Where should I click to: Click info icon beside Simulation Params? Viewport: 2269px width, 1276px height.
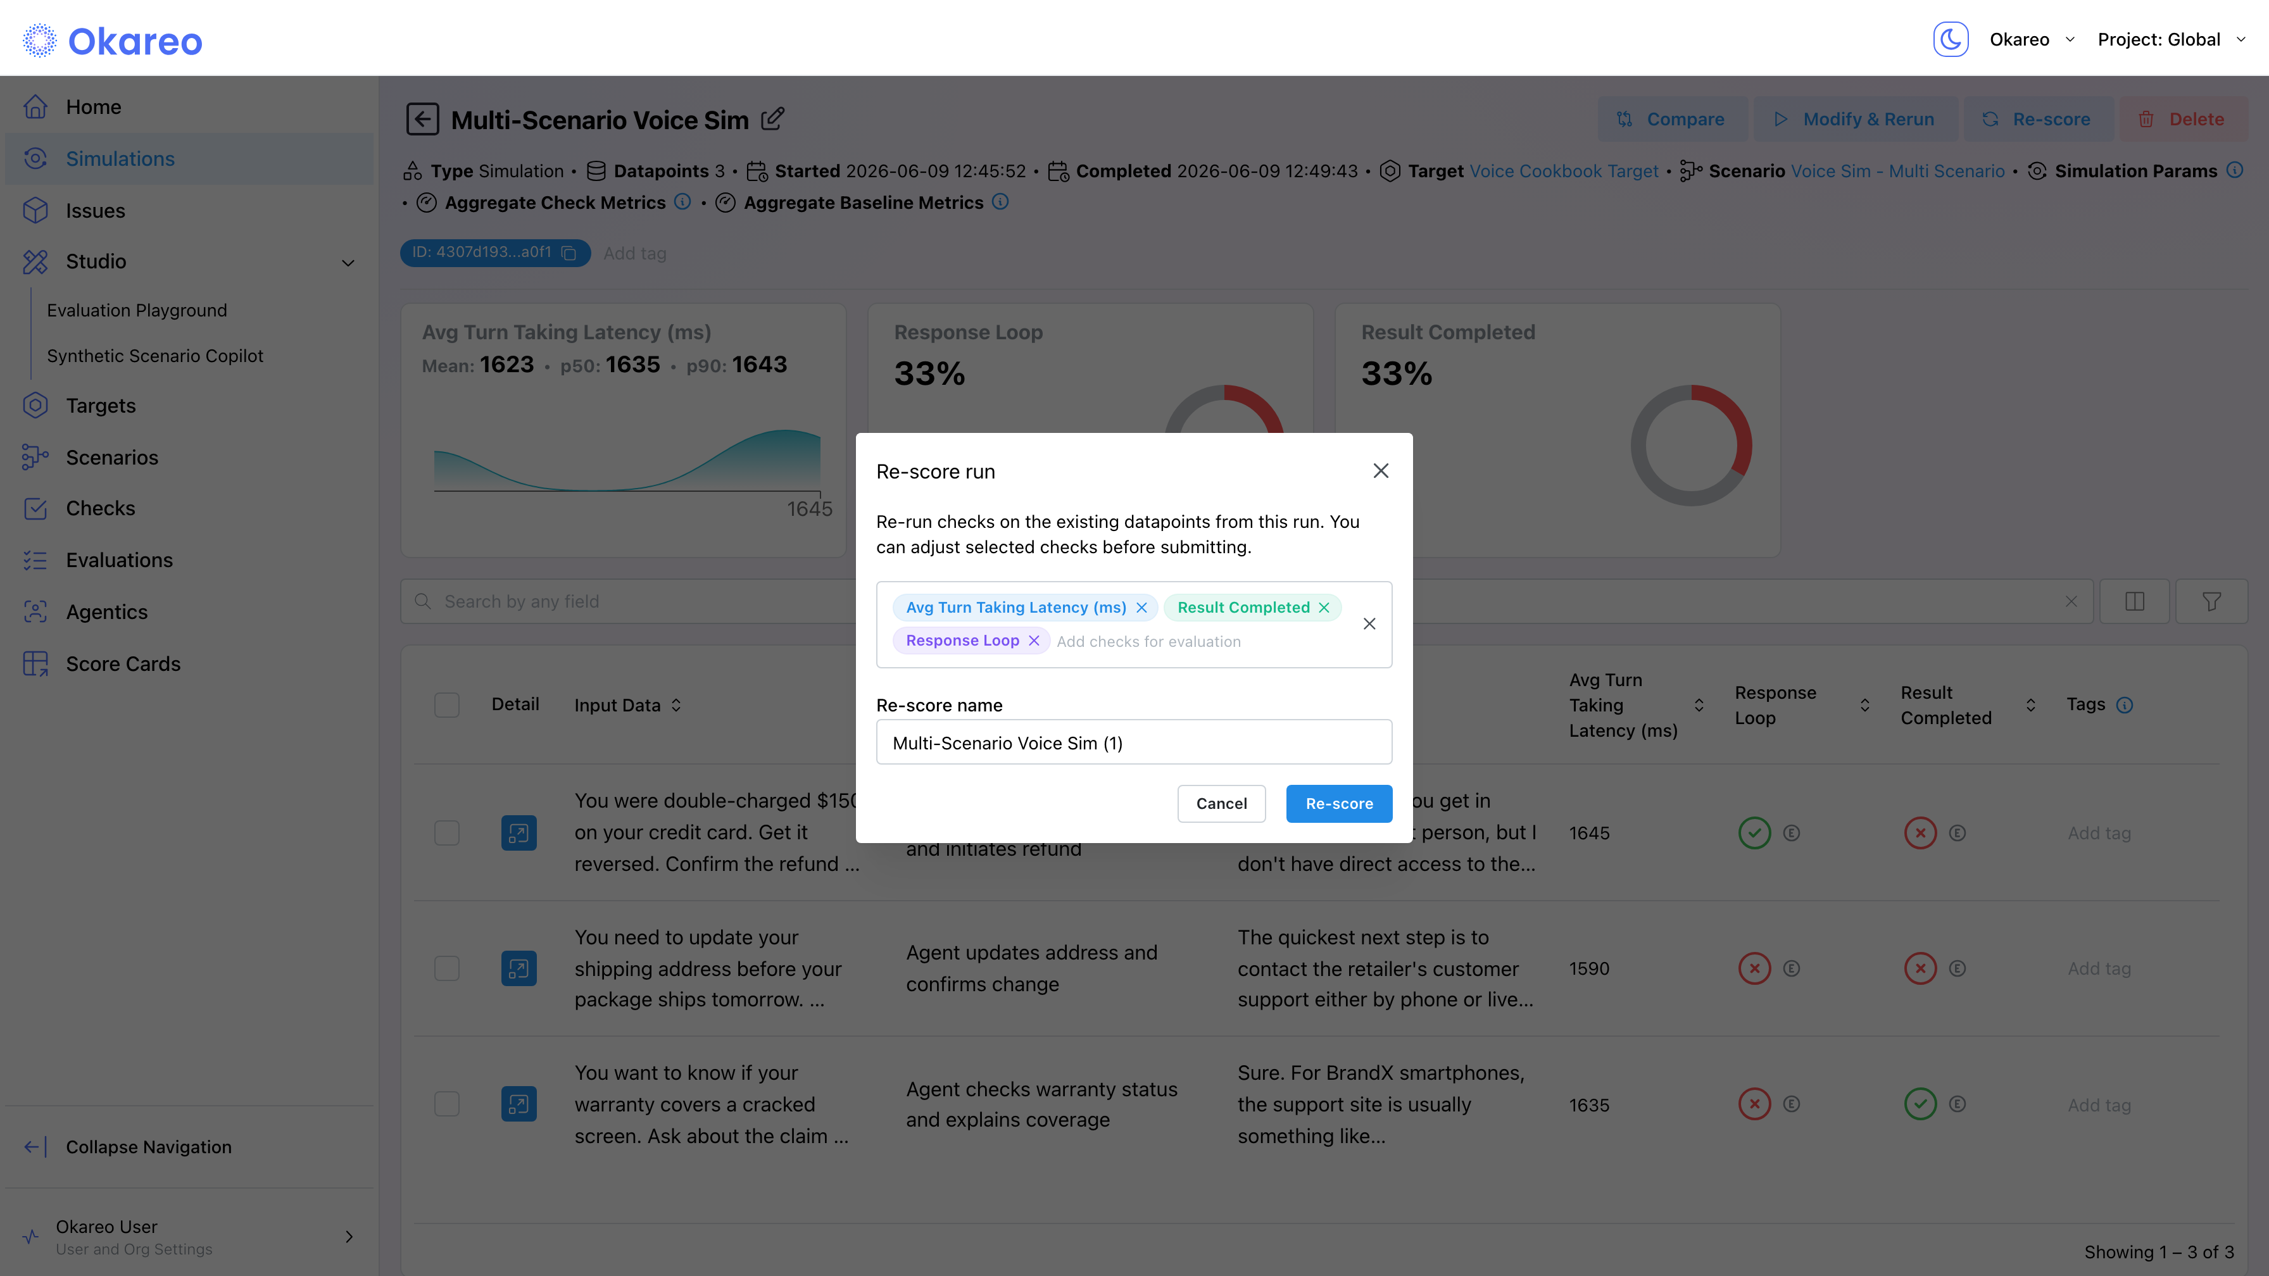click(x=2235, y=170)
